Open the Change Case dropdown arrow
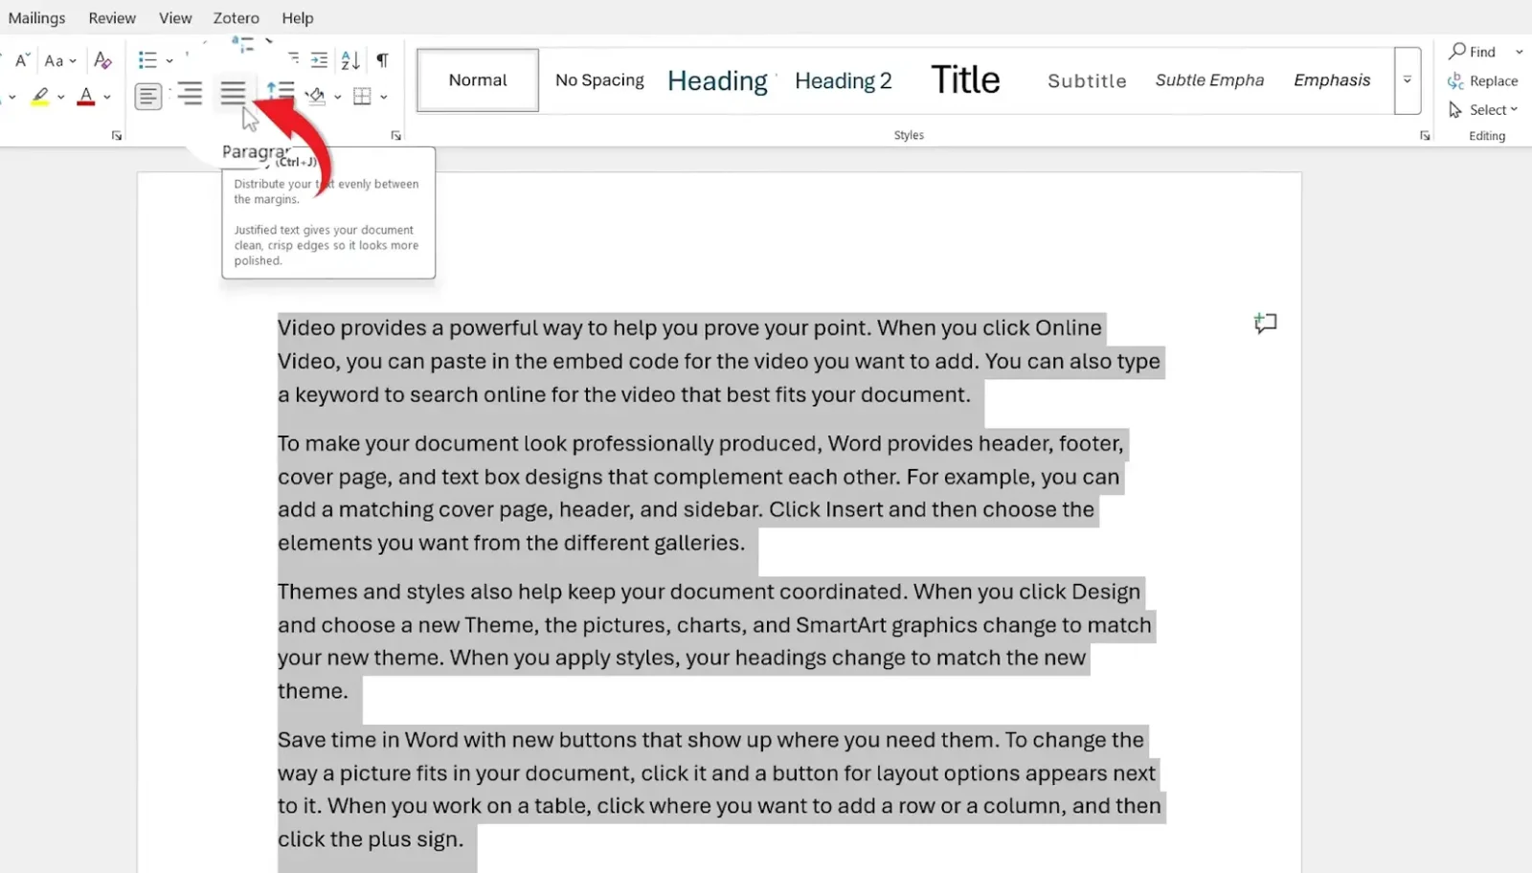1532x873 pixels. 73,61
